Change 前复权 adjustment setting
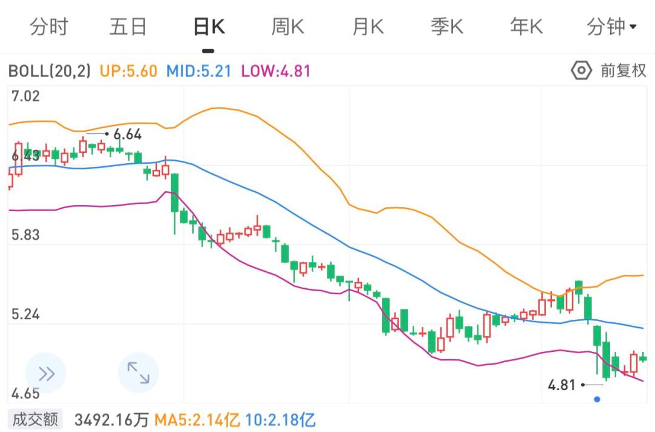This screenshot has height=432, width=655. [623, 71]
